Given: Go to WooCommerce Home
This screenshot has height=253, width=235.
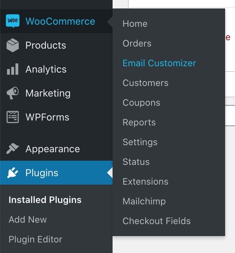Looking at the screenshot, I should point(135,24).
